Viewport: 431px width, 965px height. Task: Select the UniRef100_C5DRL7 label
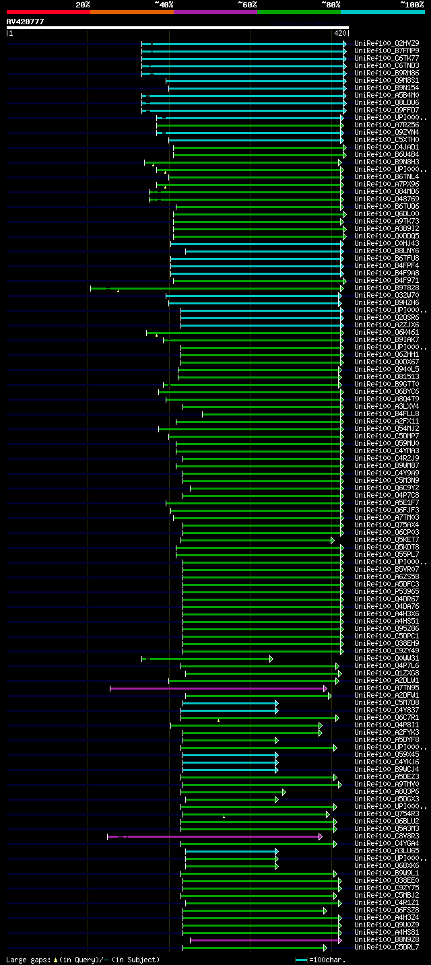[x=387, y=947]
